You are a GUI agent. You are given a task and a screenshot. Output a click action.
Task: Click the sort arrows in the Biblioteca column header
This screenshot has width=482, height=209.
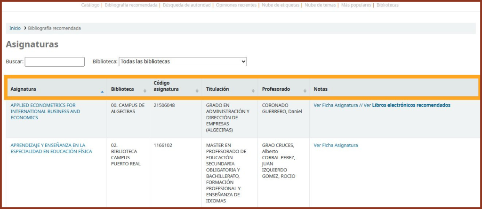[x=145, y=90]
